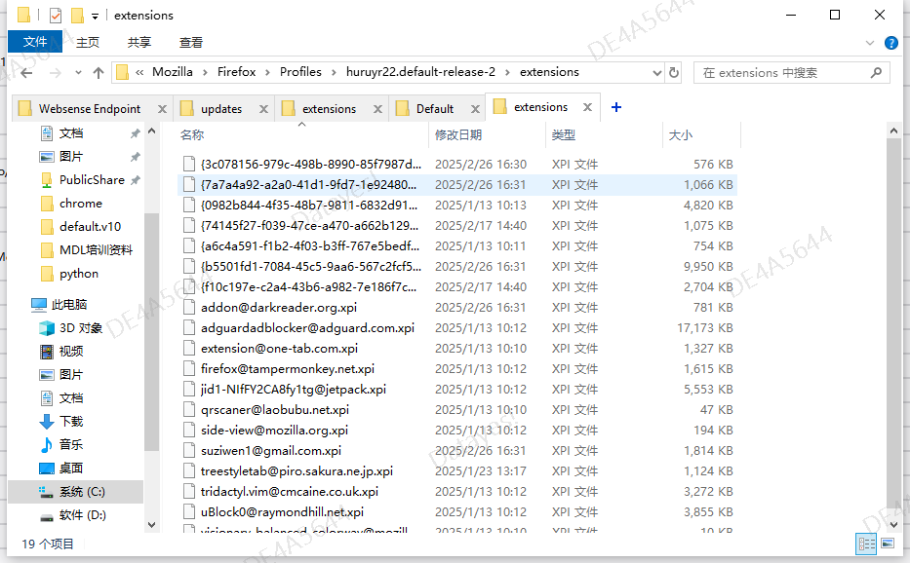910x563 pixels.
Task: Expand the ribbon with the chevron
Action: (871, 43)
